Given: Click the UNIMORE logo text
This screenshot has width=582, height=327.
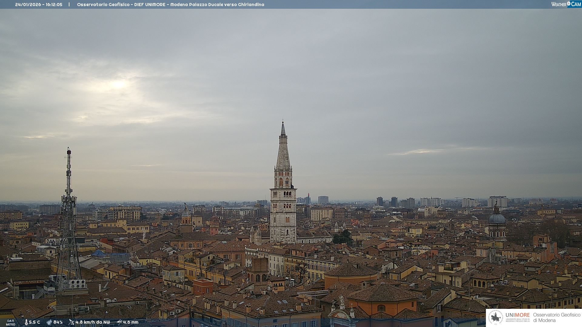Looking at the screenshot, I should coord(517,315).
